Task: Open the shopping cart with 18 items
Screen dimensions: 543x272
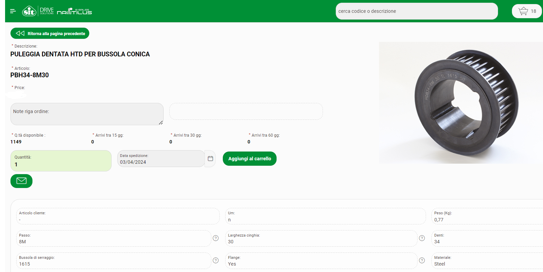Action: coord(526,11)
